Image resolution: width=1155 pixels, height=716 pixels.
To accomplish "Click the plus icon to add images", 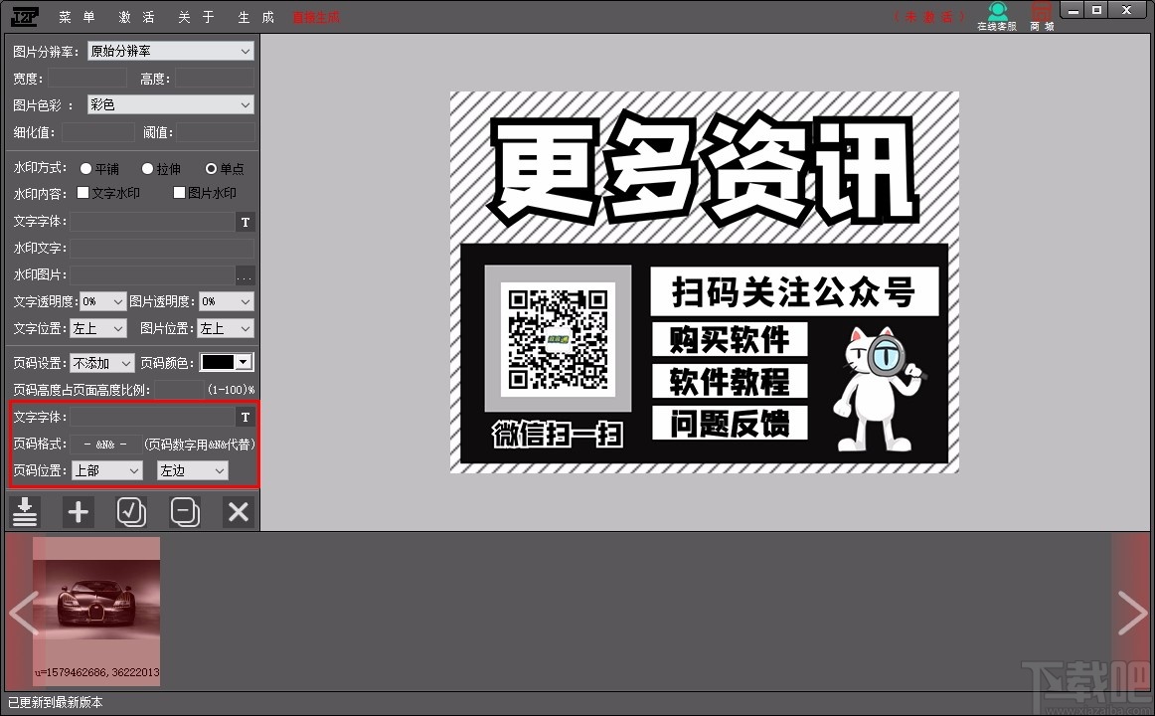I will [79, 512].
